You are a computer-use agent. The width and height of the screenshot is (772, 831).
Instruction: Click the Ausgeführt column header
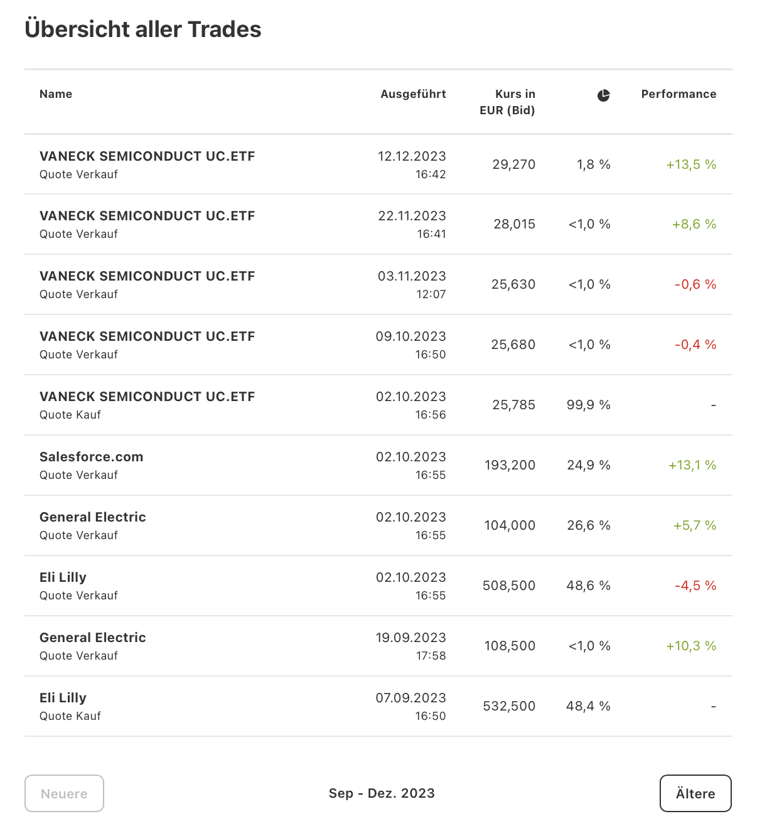413,94
